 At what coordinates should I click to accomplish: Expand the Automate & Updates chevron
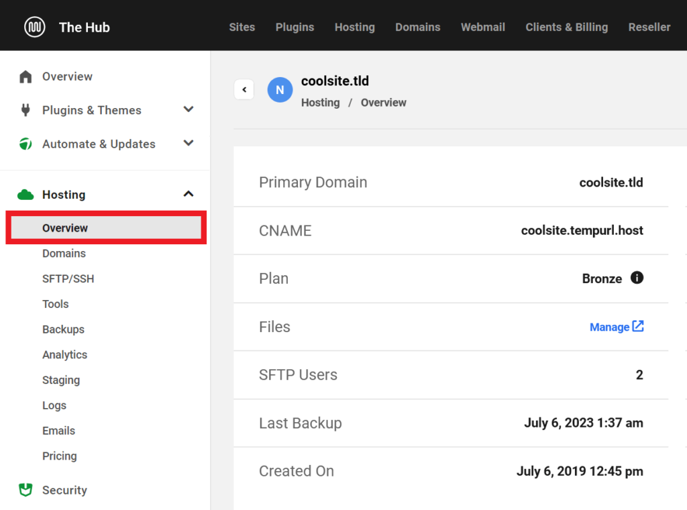(189, 143)
